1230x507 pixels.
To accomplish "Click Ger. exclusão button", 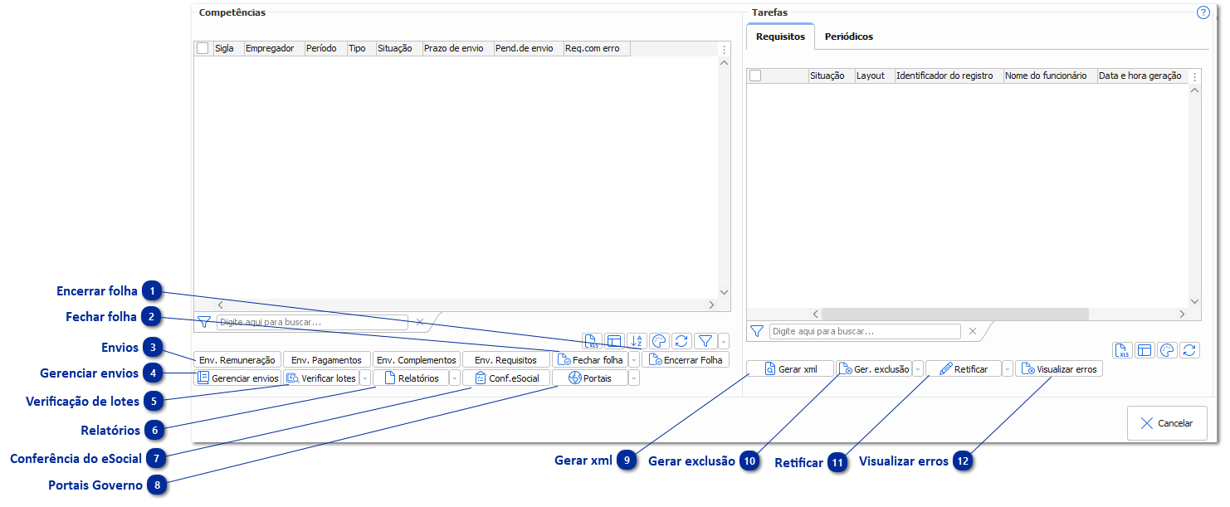I will tap(873, 369).
